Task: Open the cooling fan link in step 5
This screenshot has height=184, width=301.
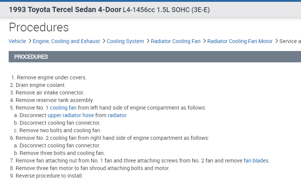Action: 63,108
